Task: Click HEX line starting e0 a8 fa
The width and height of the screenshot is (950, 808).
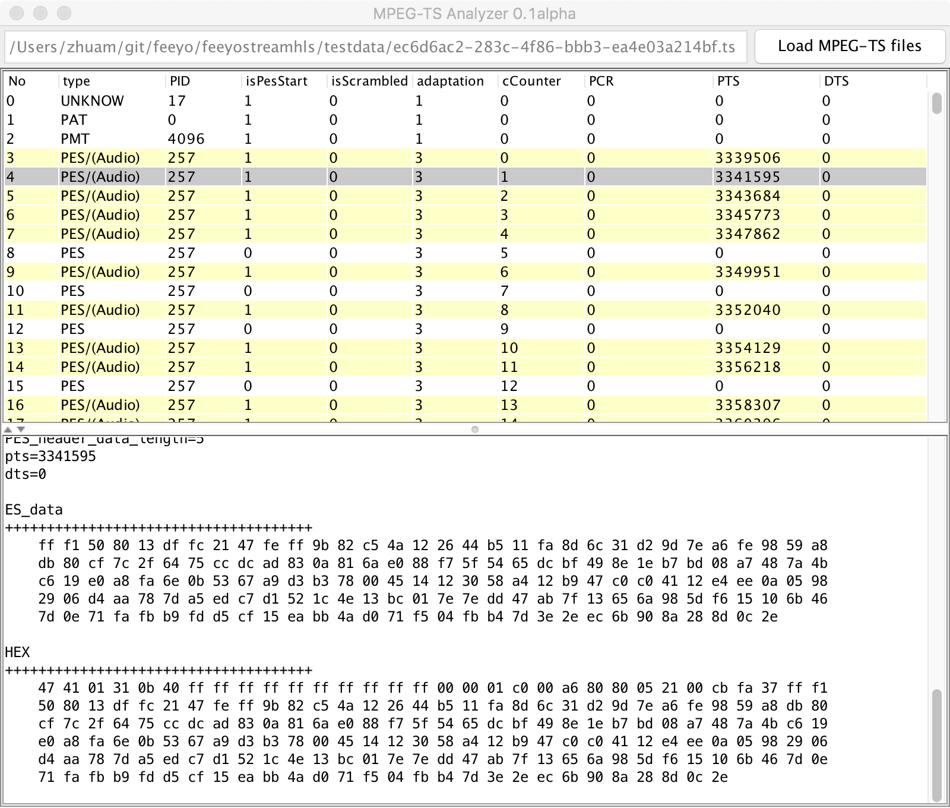Action: [433, 741]
